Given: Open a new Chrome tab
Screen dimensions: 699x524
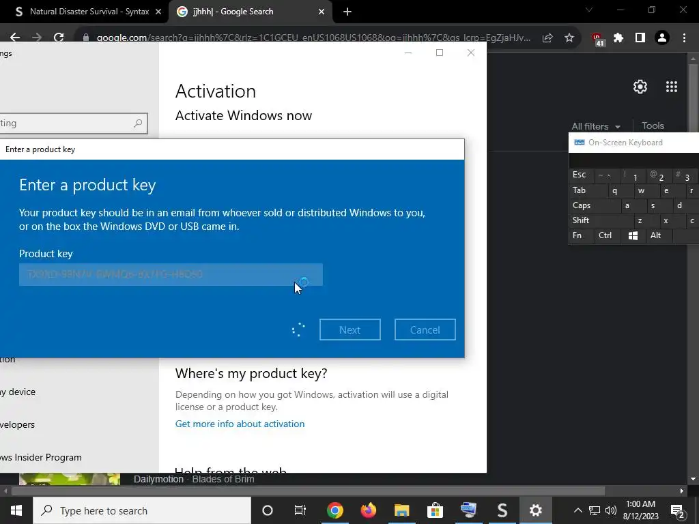Looking at the screenshot, I should tap(347, 12).
